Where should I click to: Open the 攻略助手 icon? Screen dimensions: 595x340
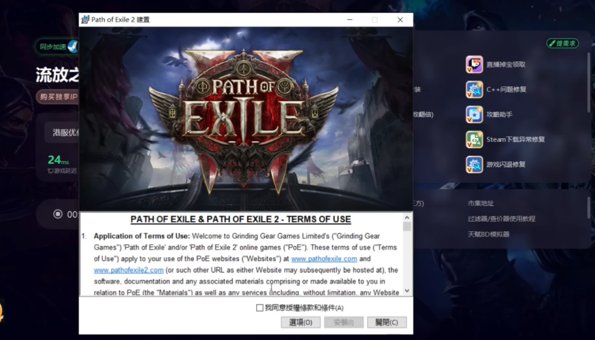coord(474,114)
